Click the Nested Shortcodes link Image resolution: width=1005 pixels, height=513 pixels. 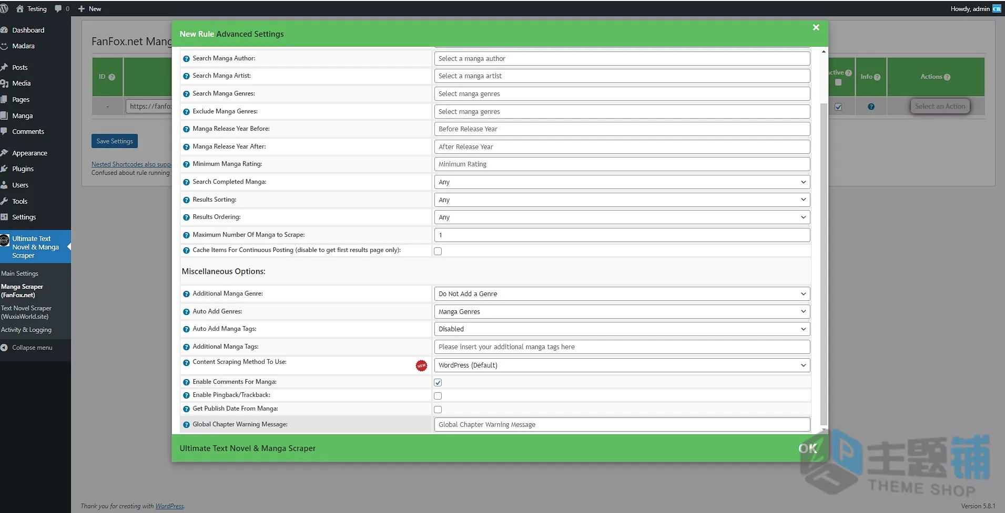pyautogui.click(x=131, y=164)
